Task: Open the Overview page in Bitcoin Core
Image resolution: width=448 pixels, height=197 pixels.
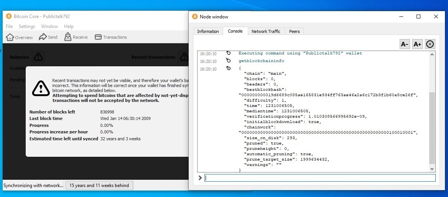Action: 20,37
